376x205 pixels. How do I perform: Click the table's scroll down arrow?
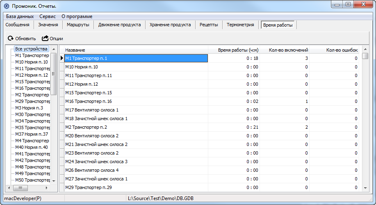(365, 188)
